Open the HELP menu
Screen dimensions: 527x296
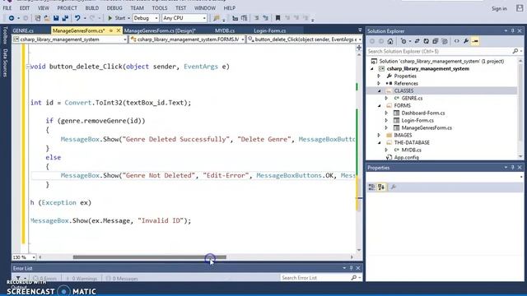tap(230, 7)
